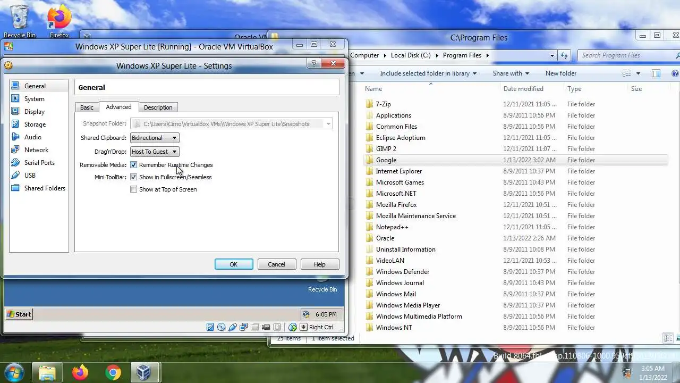Viewport: 680px width, 383px height.
Task: Click the mouse integration globe icon in status bar
Action: click(x=293, y=327)
